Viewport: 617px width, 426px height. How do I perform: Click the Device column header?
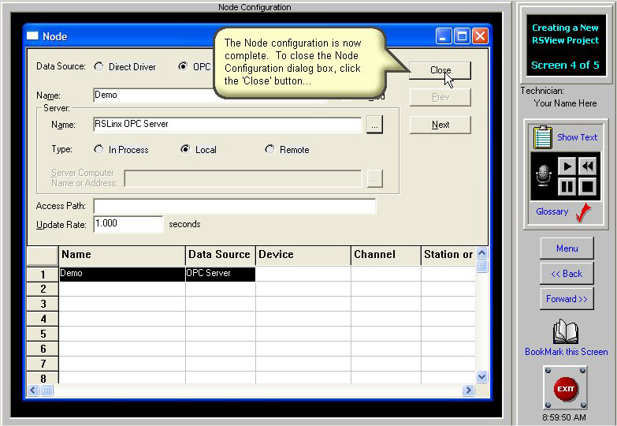click(303, 255)
